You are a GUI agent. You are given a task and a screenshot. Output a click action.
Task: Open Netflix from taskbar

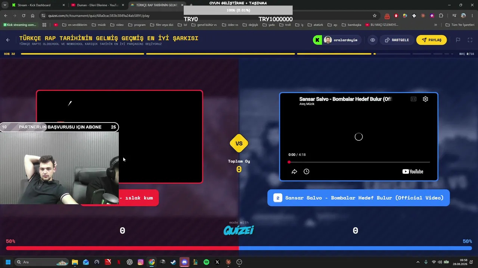click(x=119, y=262)
